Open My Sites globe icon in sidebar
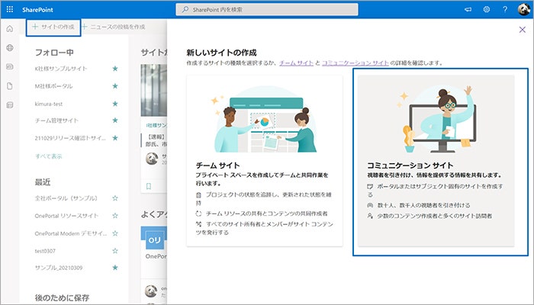The height and width of the screenshot is (305, 534). pyautogui.click(x=10, y=47)
